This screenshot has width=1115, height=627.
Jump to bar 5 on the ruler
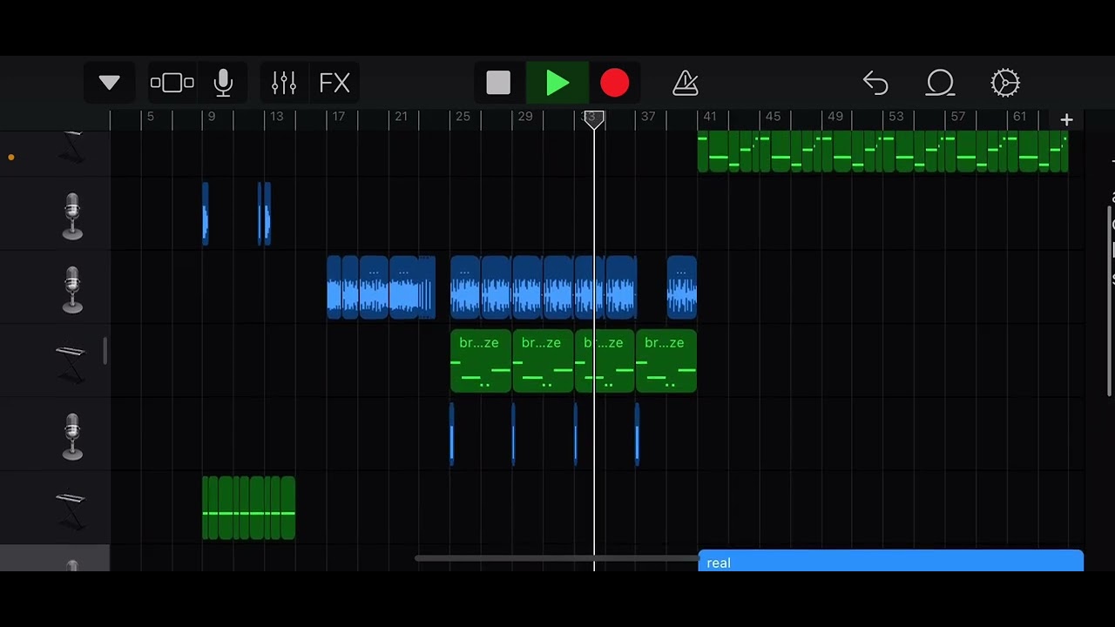click(x=150, y=117)
